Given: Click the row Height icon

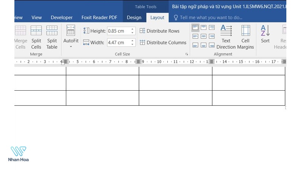Looking at the screenshot, I should point(86,31).
